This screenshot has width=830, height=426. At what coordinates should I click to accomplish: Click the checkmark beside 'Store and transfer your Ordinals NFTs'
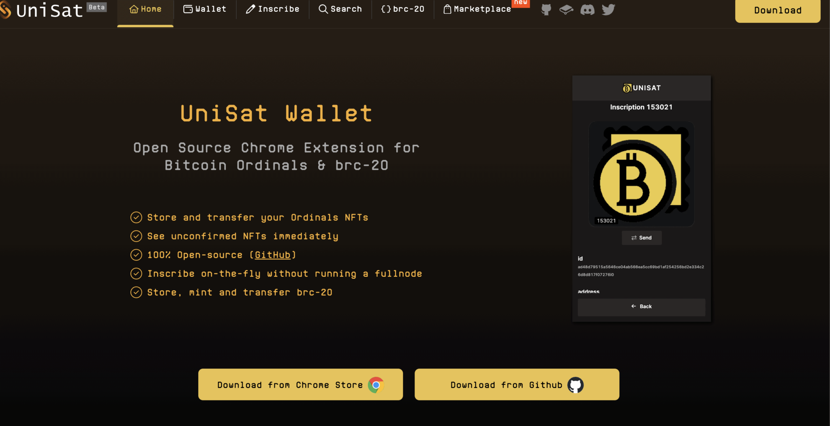pos(136,218)
